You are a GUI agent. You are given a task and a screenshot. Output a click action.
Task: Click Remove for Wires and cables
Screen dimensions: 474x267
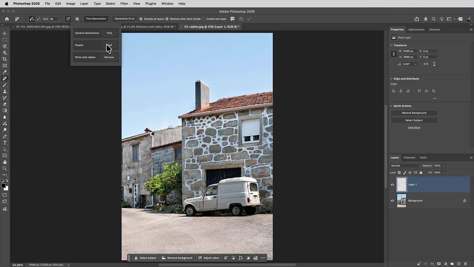[109, 57]
